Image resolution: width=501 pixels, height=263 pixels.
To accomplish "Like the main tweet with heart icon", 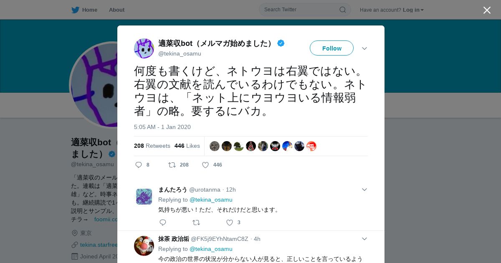I will [x=205, y=165].
